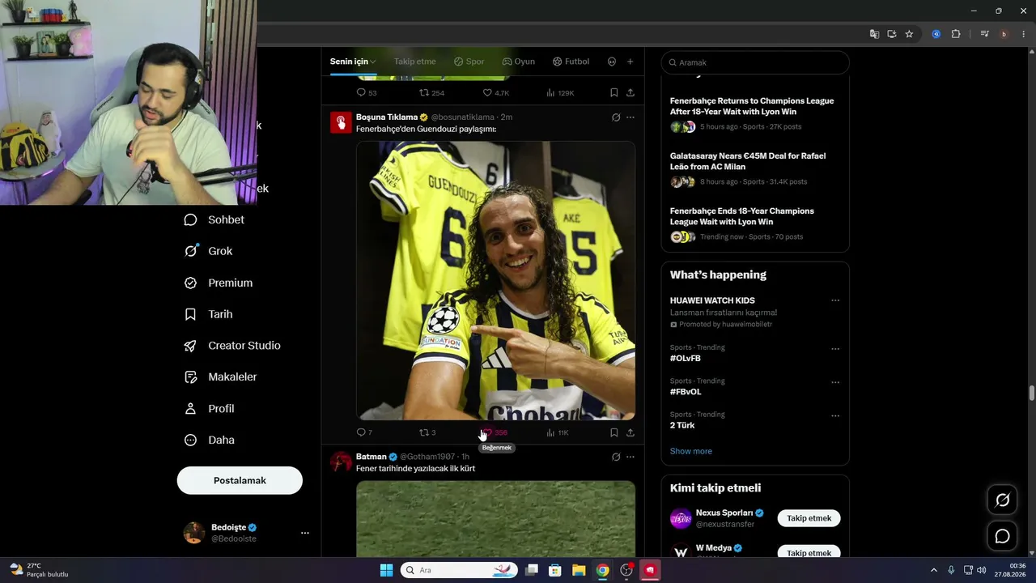Image resolution: width=1036 pixels, height=583 pixels.
Task: Launch Creator Studio from the sidebar
Action: click(231, 346)
